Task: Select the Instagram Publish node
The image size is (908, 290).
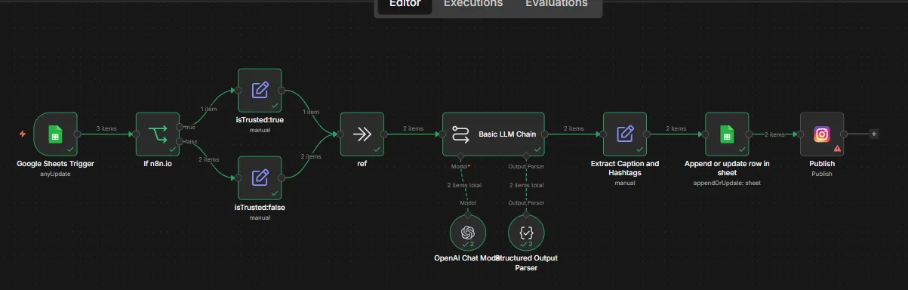Action: pos(822,134)
